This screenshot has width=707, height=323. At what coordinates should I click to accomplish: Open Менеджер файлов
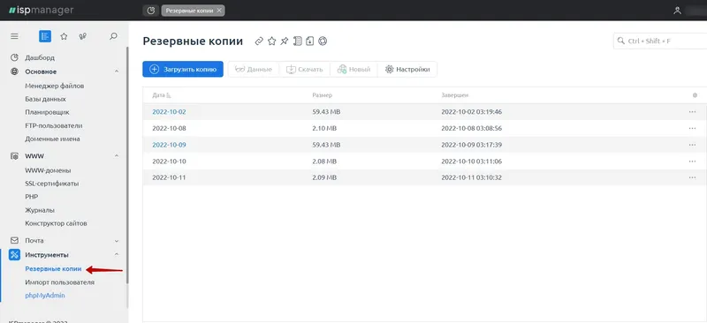click(x=55, y=86)
